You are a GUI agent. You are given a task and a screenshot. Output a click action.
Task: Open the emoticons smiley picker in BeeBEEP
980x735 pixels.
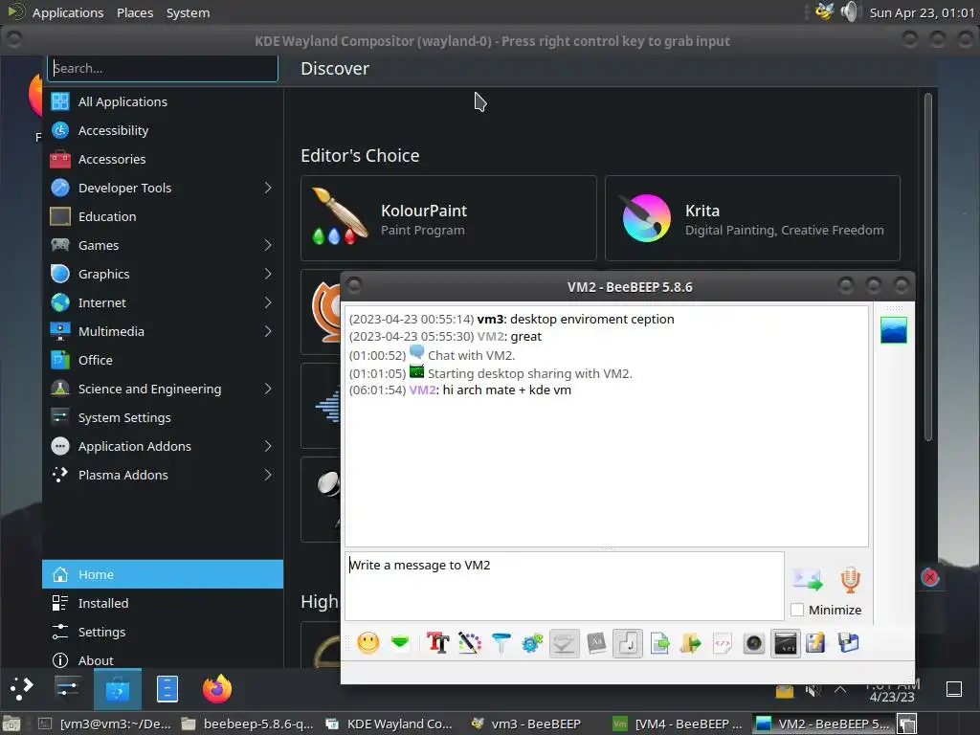[x=368, y=642]
